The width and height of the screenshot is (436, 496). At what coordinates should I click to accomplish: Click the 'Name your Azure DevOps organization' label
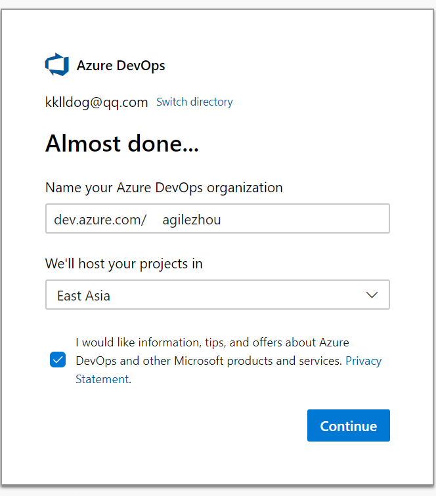pyautogui.click(x=164, y=188)
